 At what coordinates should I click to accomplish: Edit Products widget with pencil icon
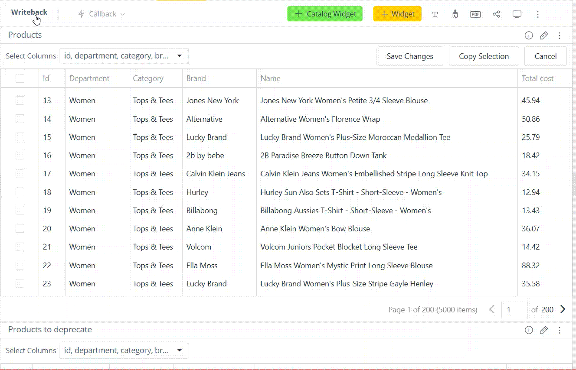[x=544, y=36]
